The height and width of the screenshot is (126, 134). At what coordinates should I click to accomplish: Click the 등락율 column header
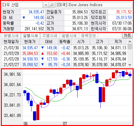pos(65,42)
